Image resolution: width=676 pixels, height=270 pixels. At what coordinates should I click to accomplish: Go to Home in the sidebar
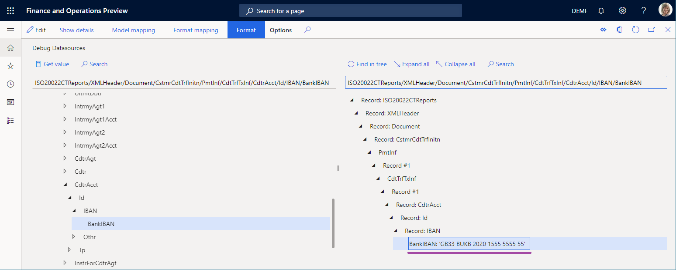(10, 48)
